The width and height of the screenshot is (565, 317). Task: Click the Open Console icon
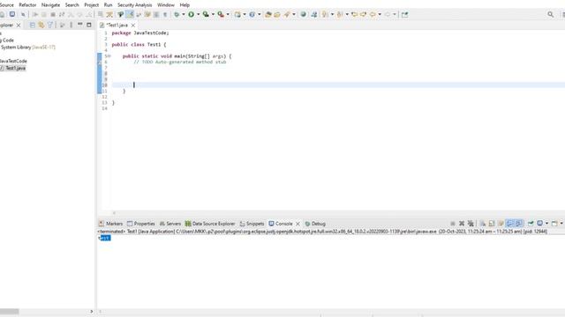[x=554, y=224]
